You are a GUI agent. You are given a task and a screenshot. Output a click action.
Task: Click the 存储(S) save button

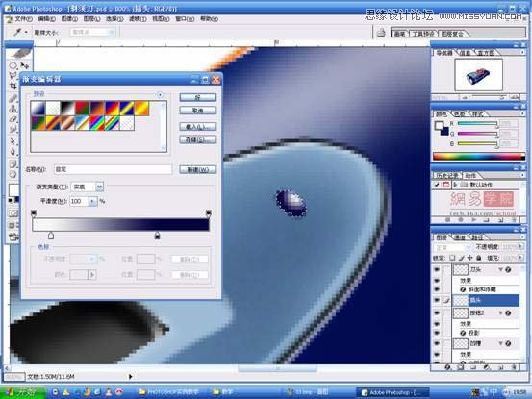[198, 139]
